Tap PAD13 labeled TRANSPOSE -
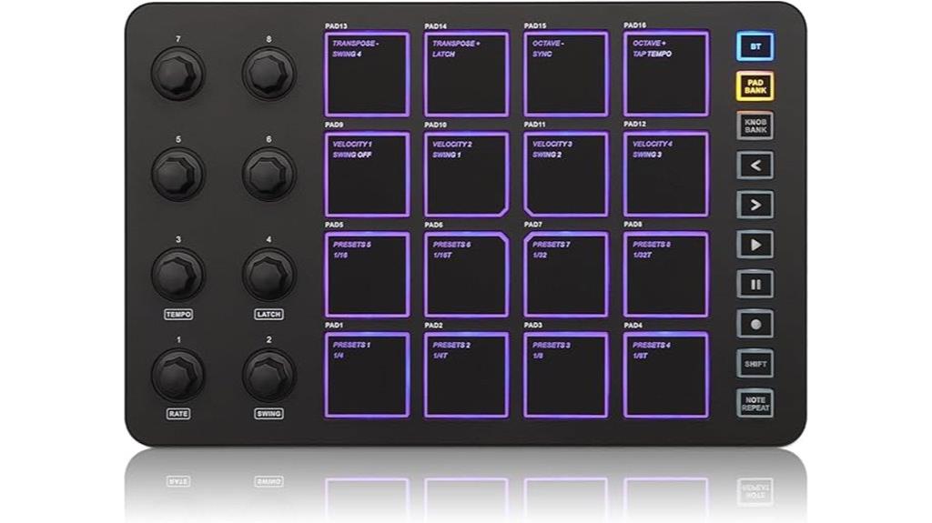 367,75
